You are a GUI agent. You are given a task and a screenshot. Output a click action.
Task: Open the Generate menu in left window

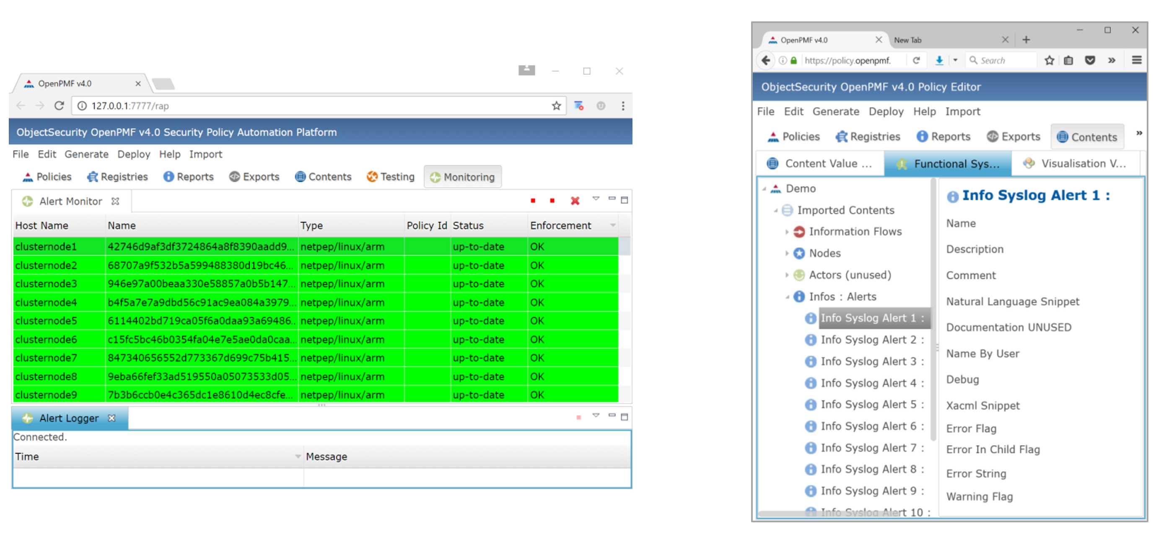[86, 154]
